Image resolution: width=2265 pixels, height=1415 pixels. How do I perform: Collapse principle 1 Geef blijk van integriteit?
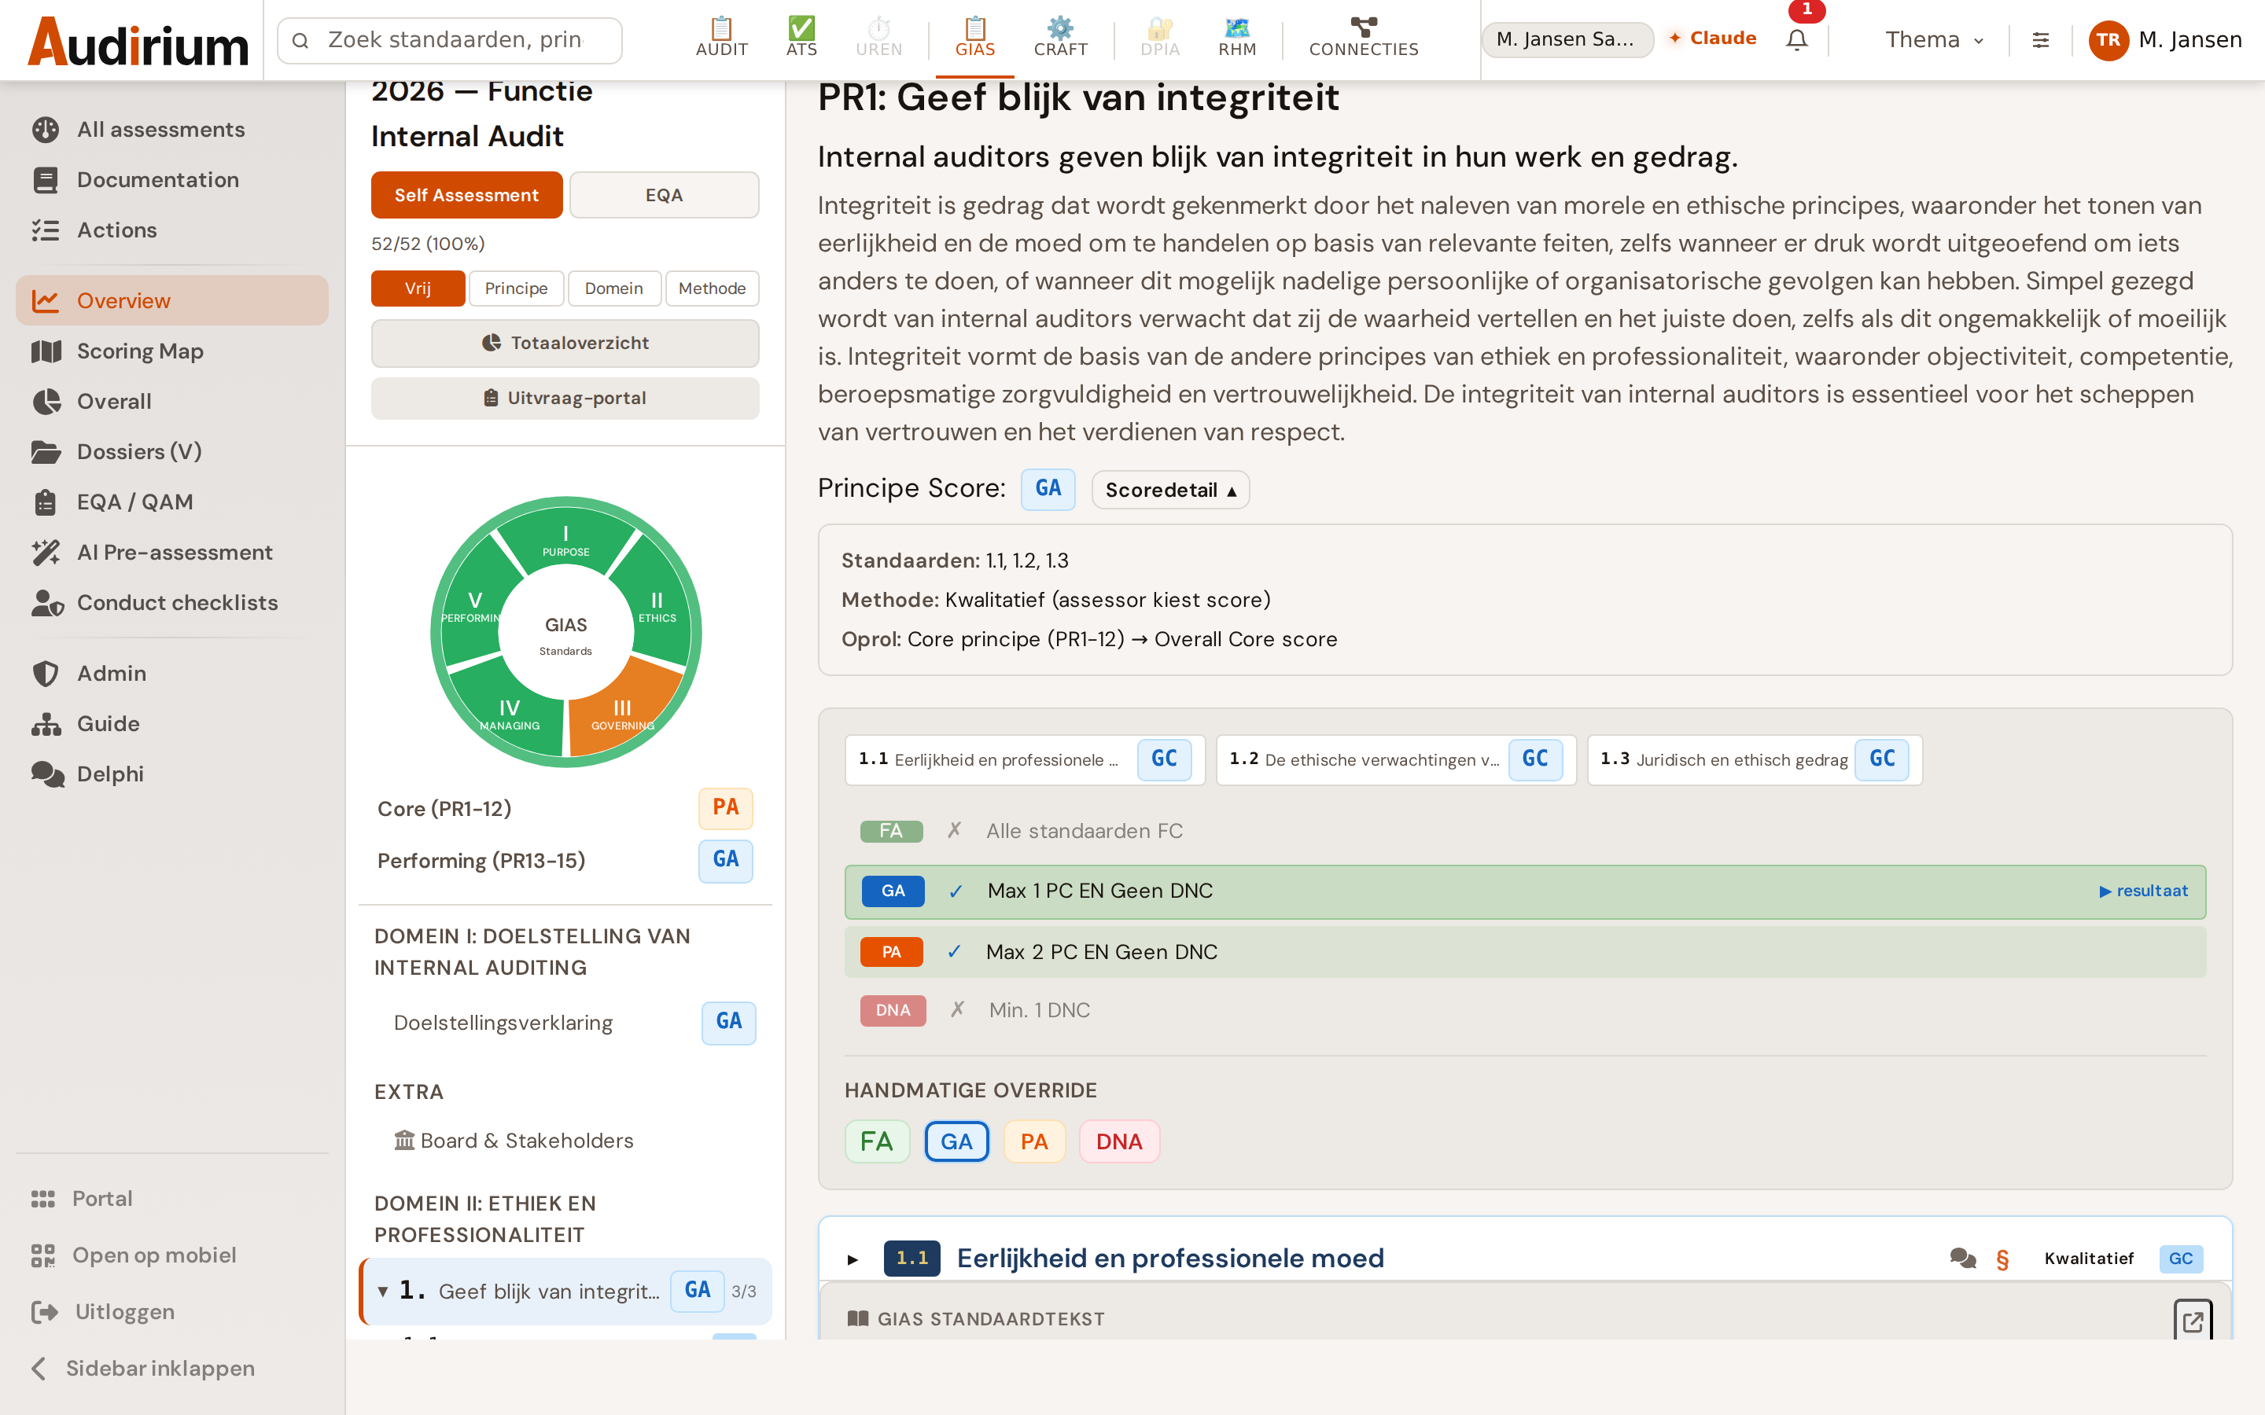(383, 1292)
